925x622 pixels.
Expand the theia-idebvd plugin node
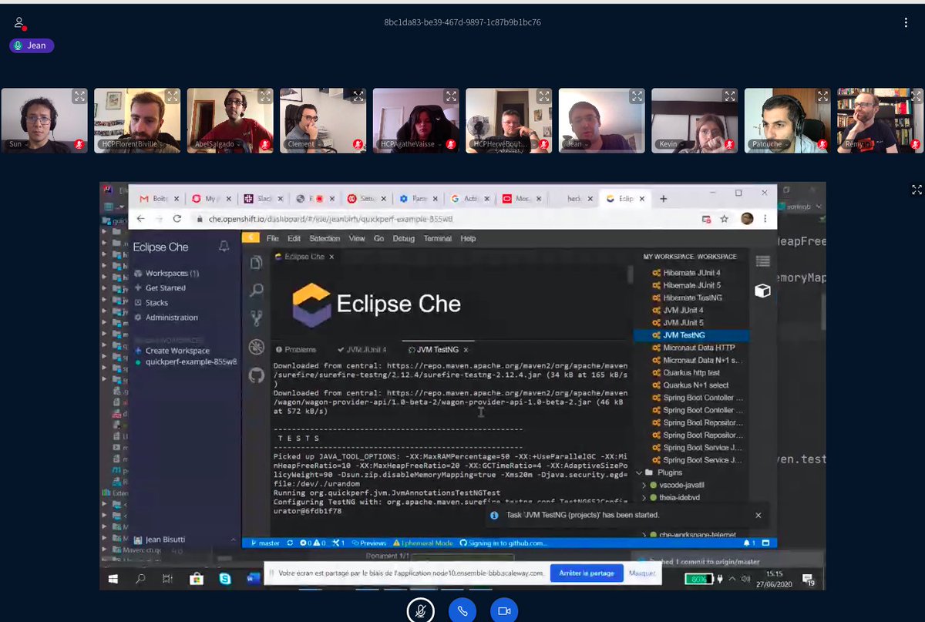[644, 498]
